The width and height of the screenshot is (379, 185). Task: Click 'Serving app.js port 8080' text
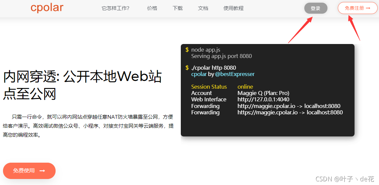pyautogui.click(x=221, y=56)
